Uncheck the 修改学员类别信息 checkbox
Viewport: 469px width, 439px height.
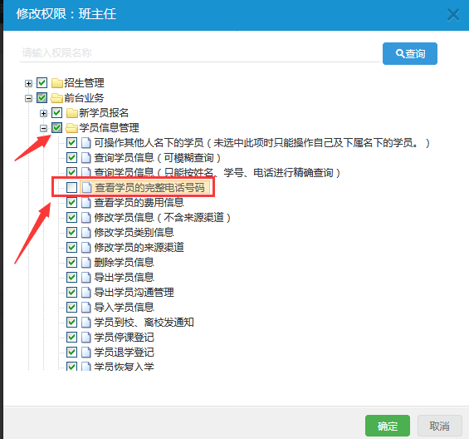(x=71, y=233)
